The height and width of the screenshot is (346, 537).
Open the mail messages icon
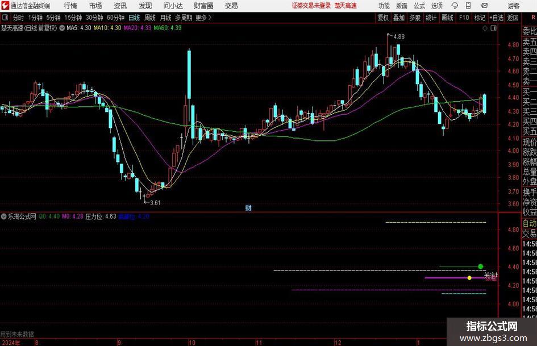484,6
